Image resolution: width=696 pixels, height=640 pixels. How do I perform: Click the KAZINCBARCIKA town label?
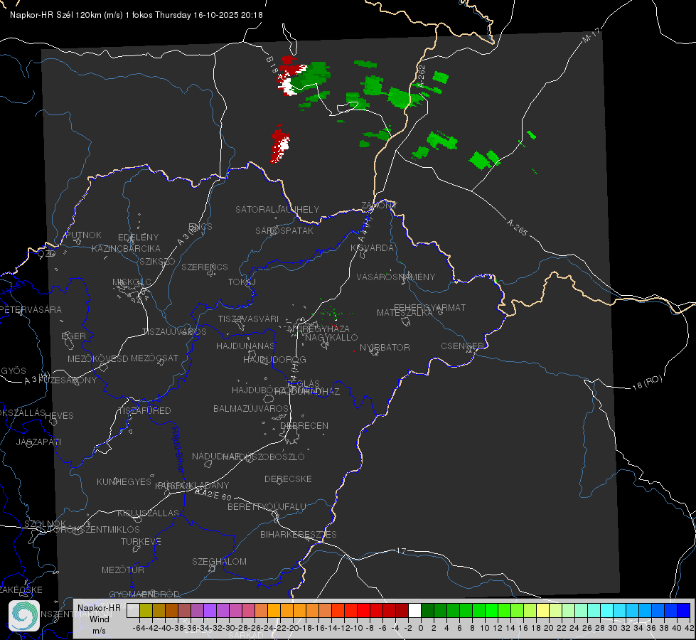click(x=126, y=248)
